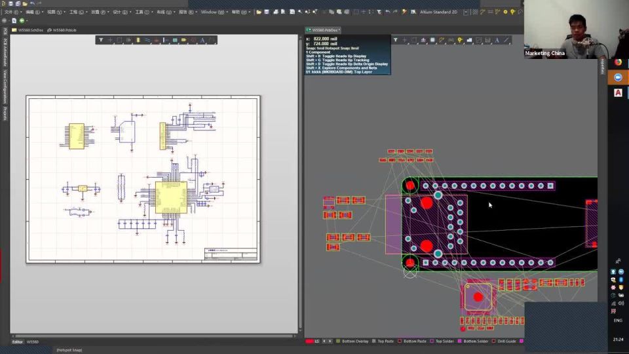Click the large yellow IC on the schematic sheet
Image resolution: width=629 pixels, height=354 pixels.
coord(171,197)
